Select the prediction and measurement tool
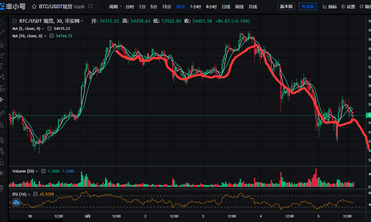The width and height of the screenshot is (371, 222). [2, 89]
